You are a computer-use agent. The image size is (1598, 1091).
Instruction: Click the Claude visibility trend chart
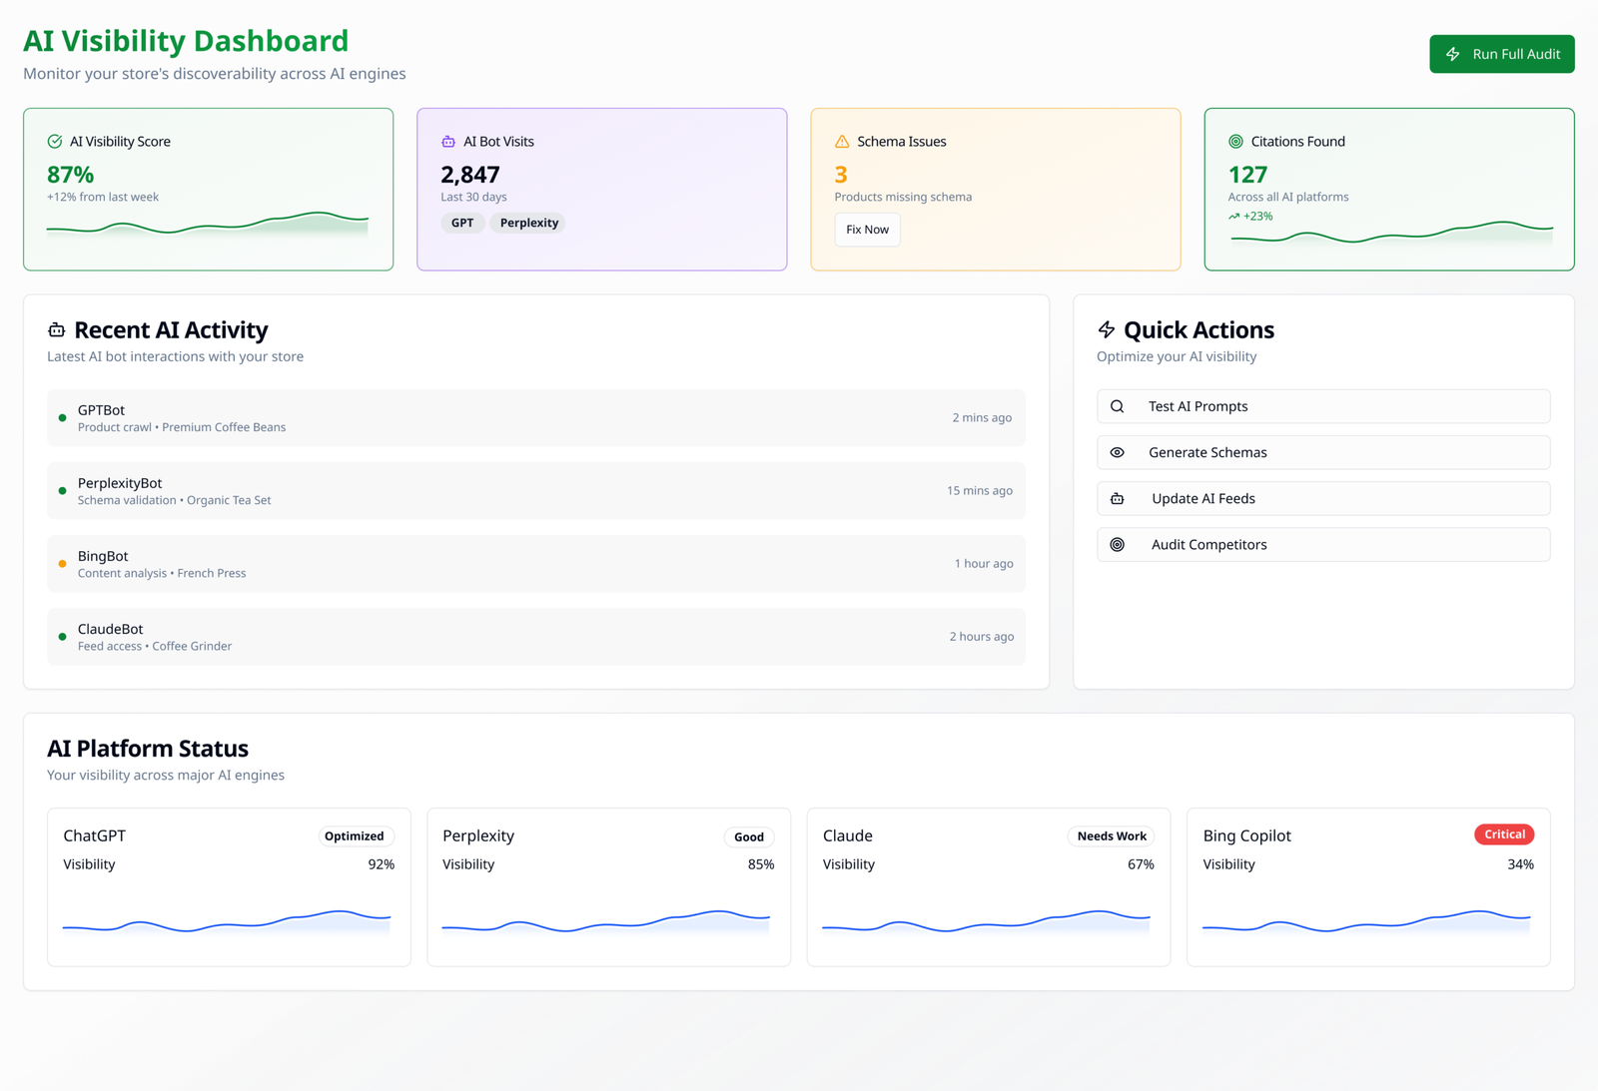click(987, 920)
